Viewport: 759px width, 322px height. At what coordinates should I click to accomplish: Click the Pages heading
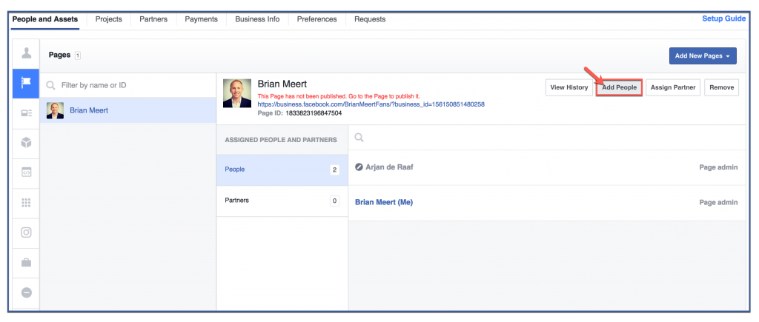59,55
